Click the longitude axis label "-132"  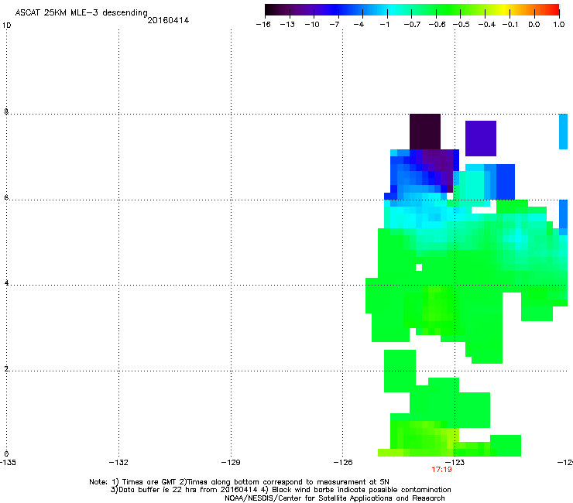coord(118,463)
